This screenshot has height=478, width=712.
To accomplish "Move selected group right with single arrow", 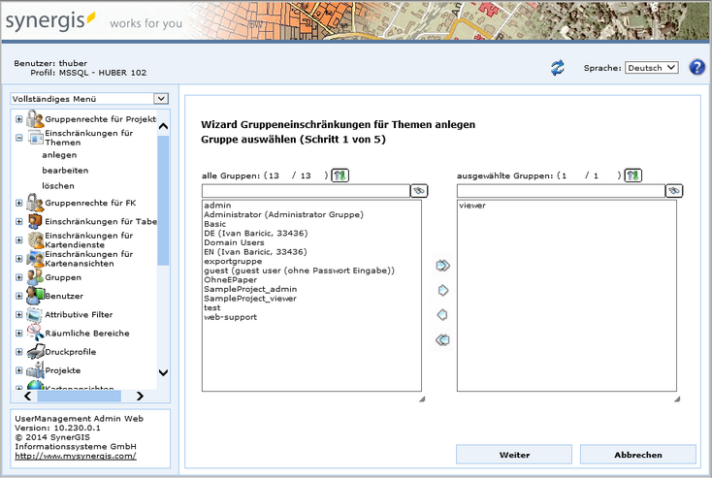I will pos(442,290).
